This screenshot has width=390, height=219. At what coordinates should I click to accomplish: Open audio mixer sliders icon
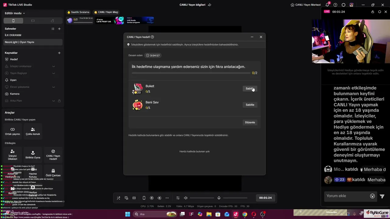pyautogui.click(x=178, y=198)
